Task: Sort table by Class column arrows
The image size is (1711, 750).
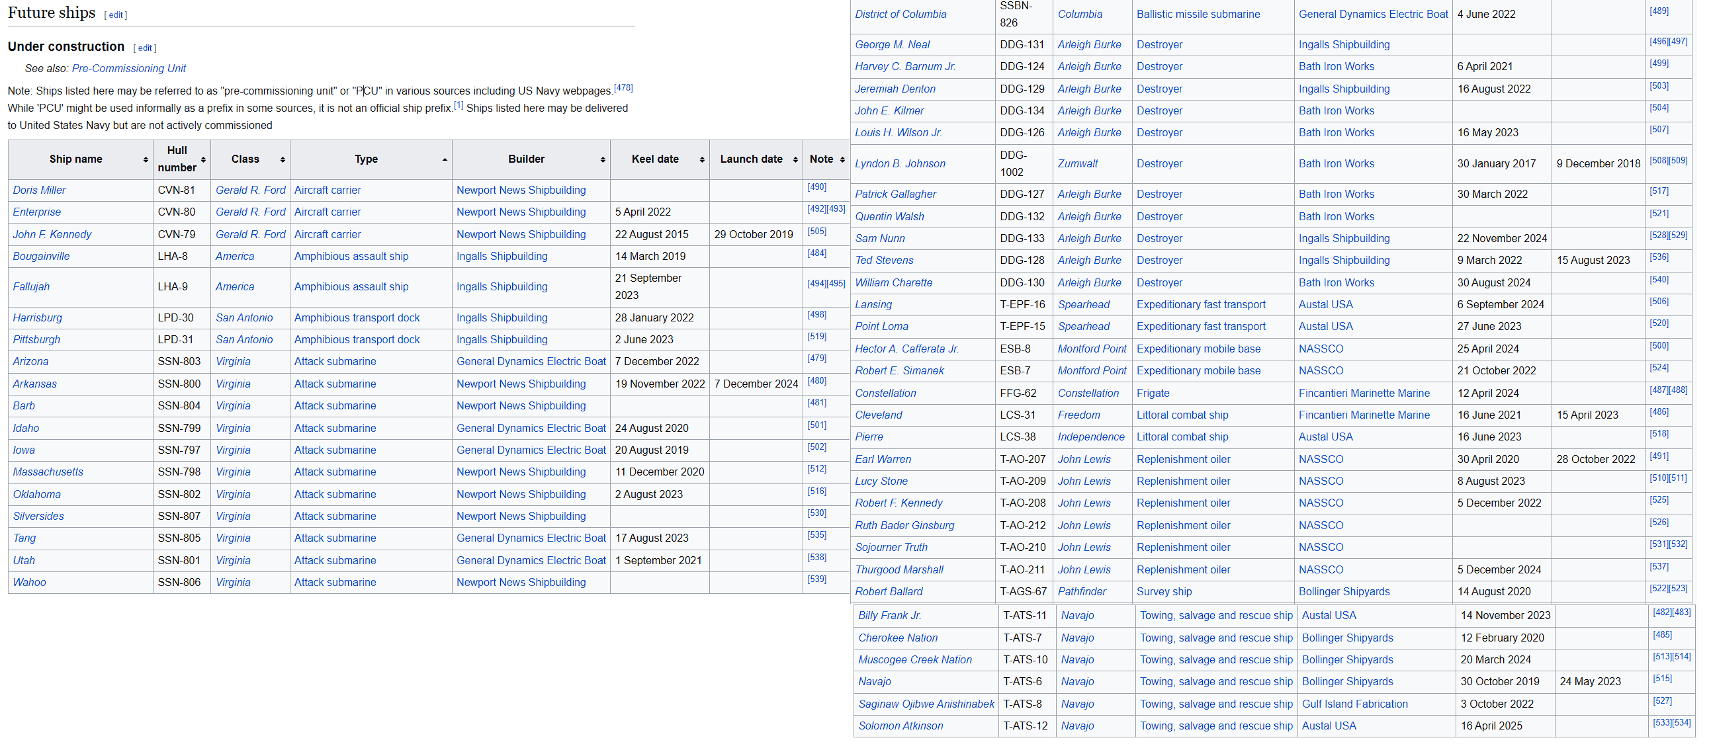Action: click(283, 160)
